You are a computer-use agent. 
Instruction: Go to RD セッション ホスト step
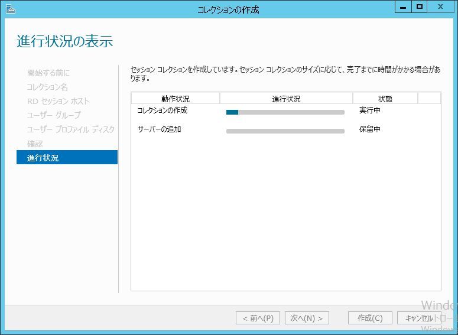point(58,101)
